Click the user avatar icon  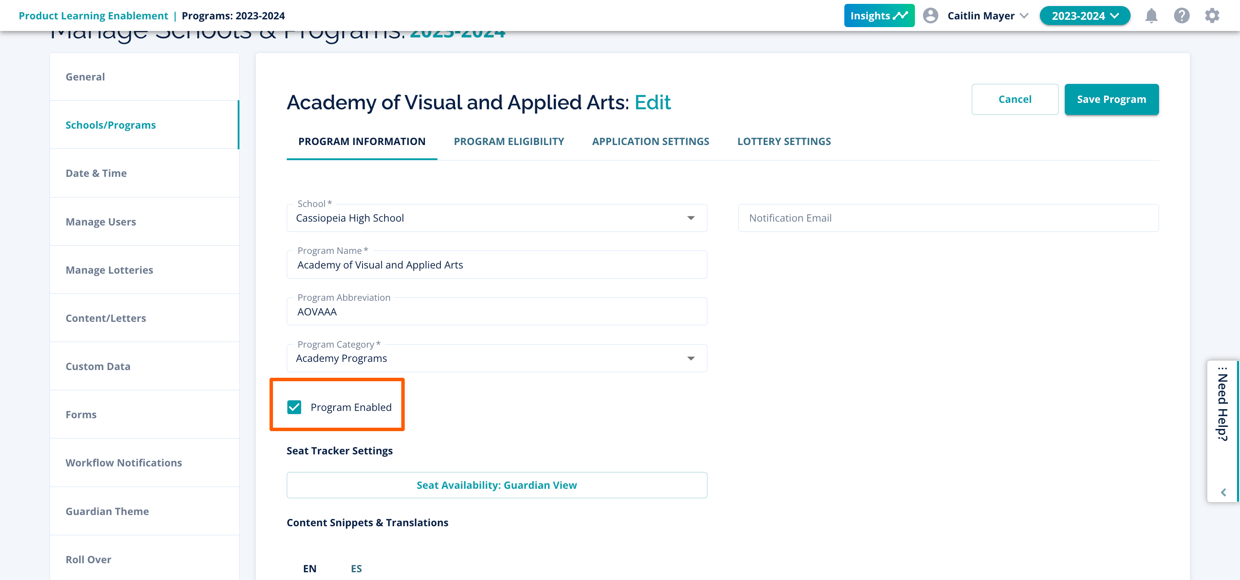tap(930, 16)
